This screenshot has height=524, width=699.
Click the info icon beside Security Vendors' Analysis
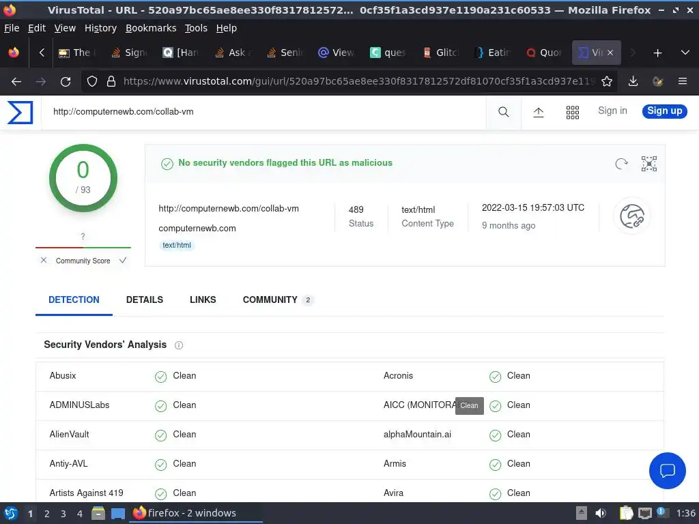pos(179,345)
